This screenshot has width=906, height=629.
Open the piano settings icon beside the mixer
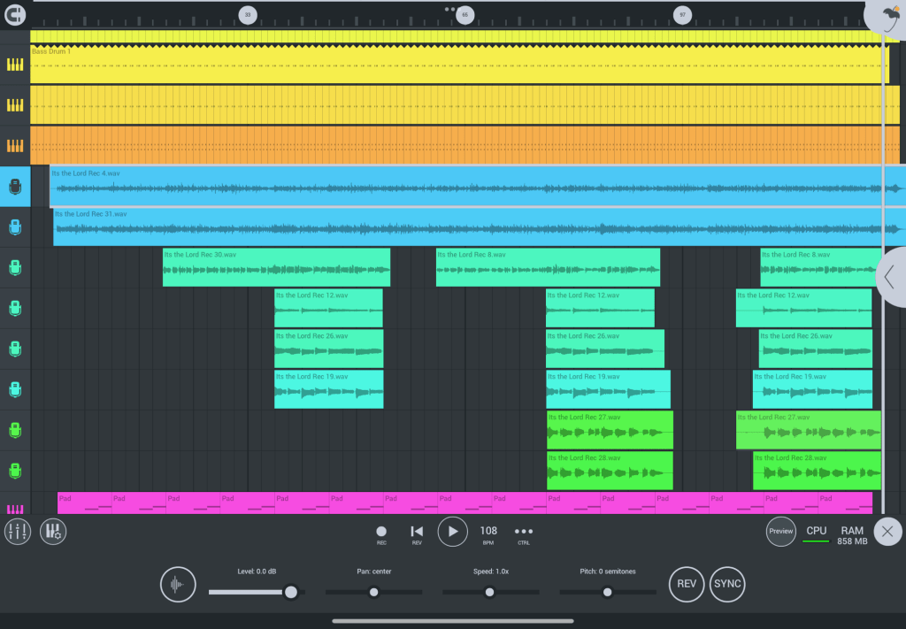point(53,531)
